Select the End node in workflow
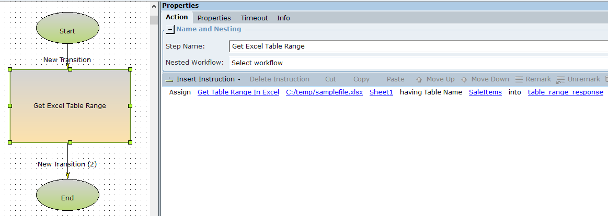 click(x=67, y=198)
